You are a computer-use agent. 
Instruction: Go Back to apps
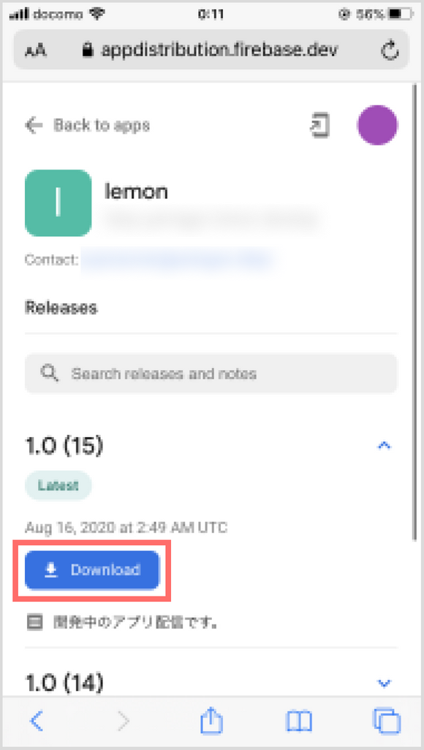click(87, 125)
